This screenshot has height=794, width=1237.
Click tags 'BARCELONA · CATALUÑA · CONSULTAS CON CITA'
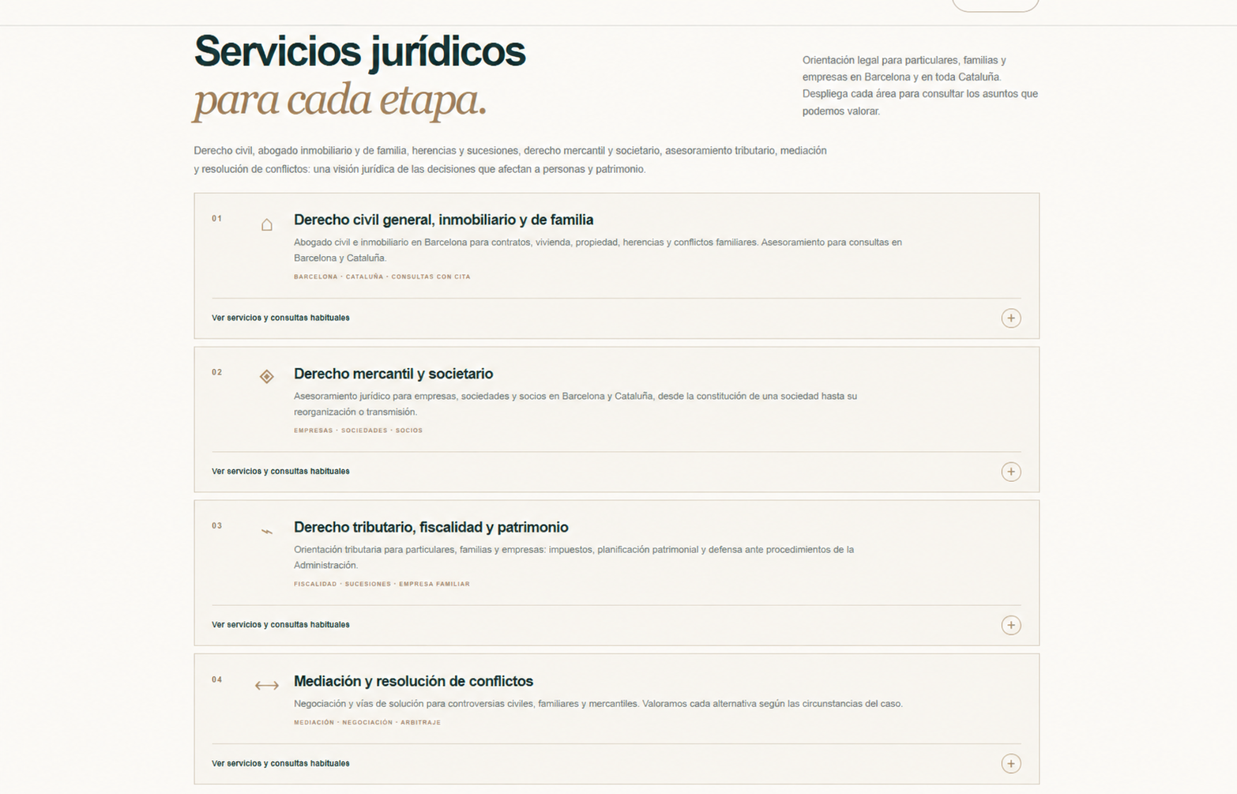click(x=382, y=277)
